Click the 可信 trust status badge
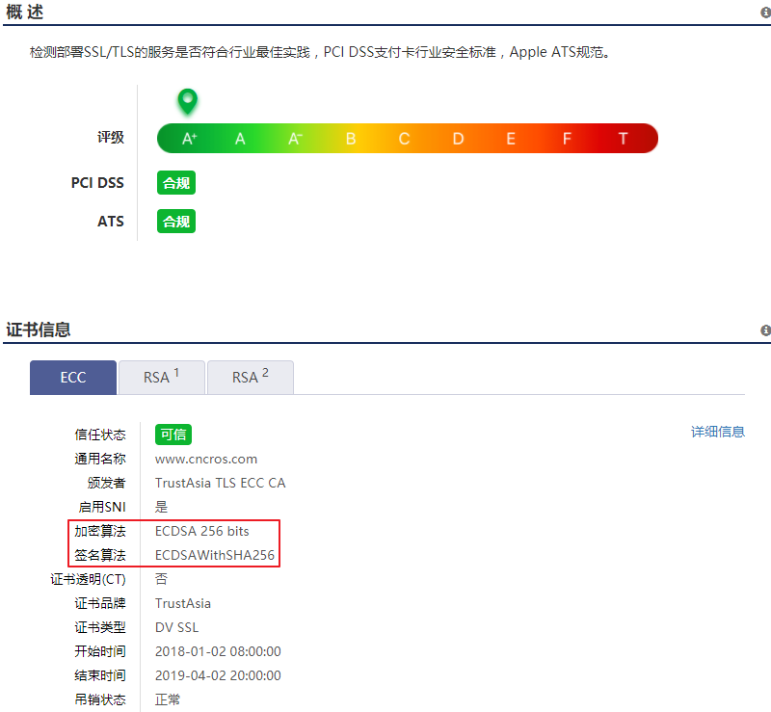 173,435
